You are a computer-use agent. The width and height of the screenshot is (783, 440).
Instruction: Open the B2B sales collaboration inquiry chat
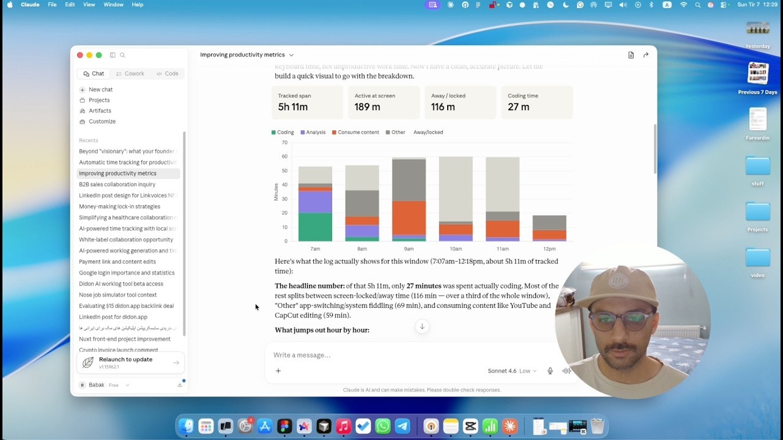pos(128,185)
